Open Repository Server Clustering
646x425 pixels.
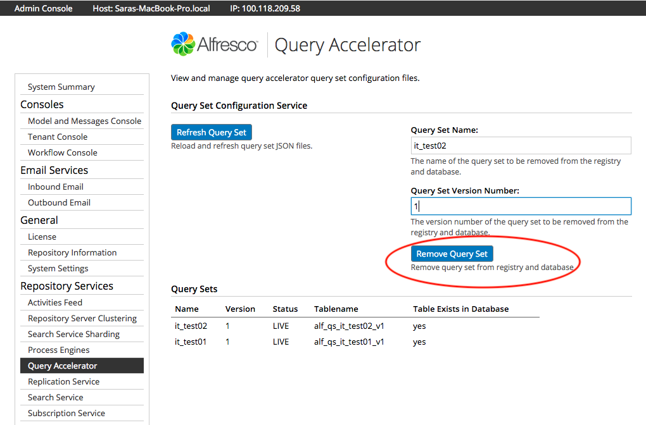pos(82,318)
